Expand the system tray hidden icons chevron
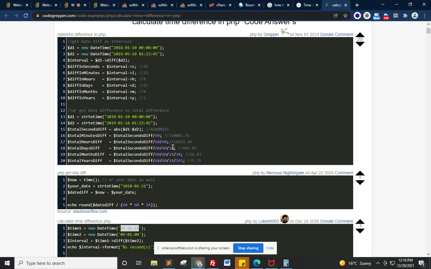This screenshot has height=269, width=431. pos(378,263)
